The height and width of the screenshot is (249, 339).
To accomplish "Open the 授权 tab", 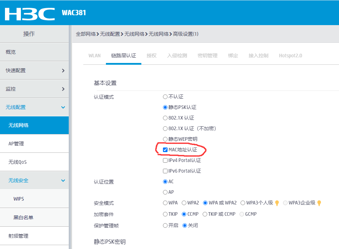I will 152,56.
